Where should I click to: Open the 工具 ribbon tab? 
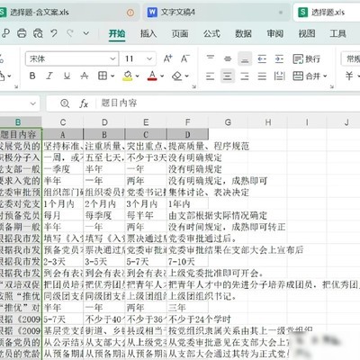point(338,33)
